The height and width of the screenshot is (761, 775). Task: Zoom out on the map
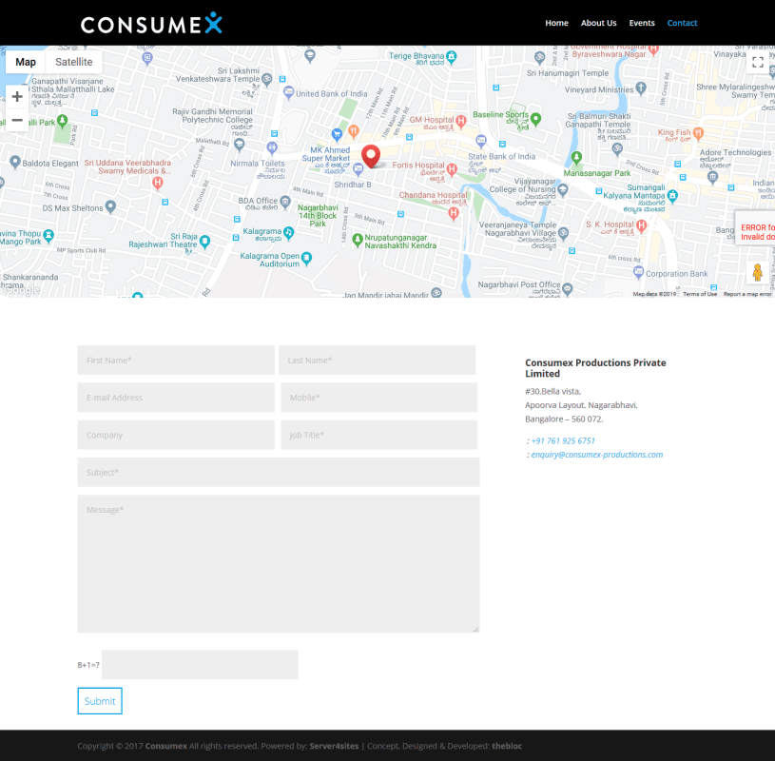(17, 120)
